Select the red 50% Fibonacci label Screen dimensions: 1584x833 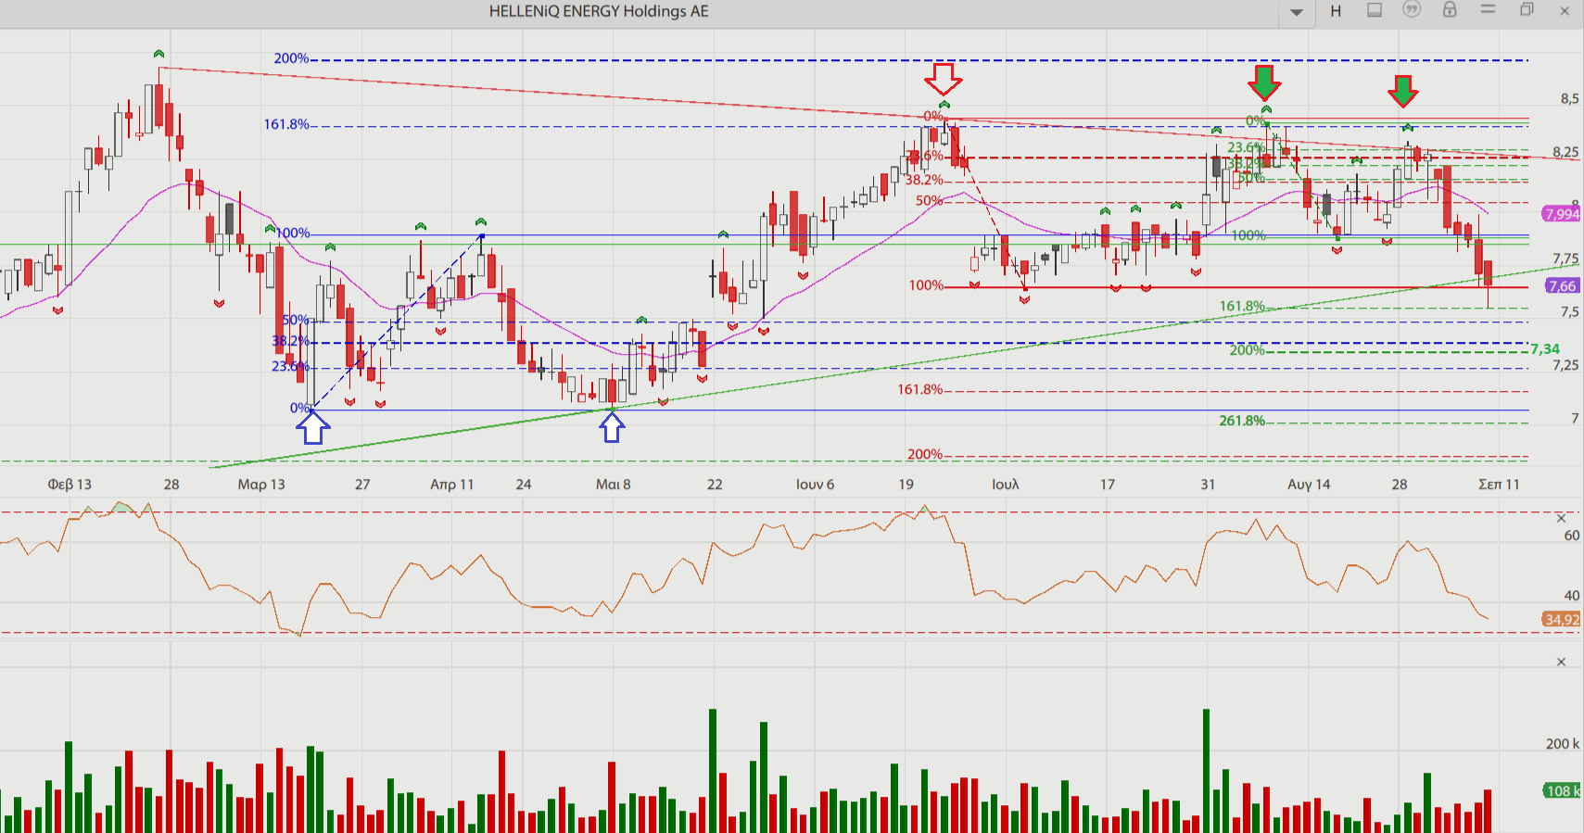tap(929, 200)
